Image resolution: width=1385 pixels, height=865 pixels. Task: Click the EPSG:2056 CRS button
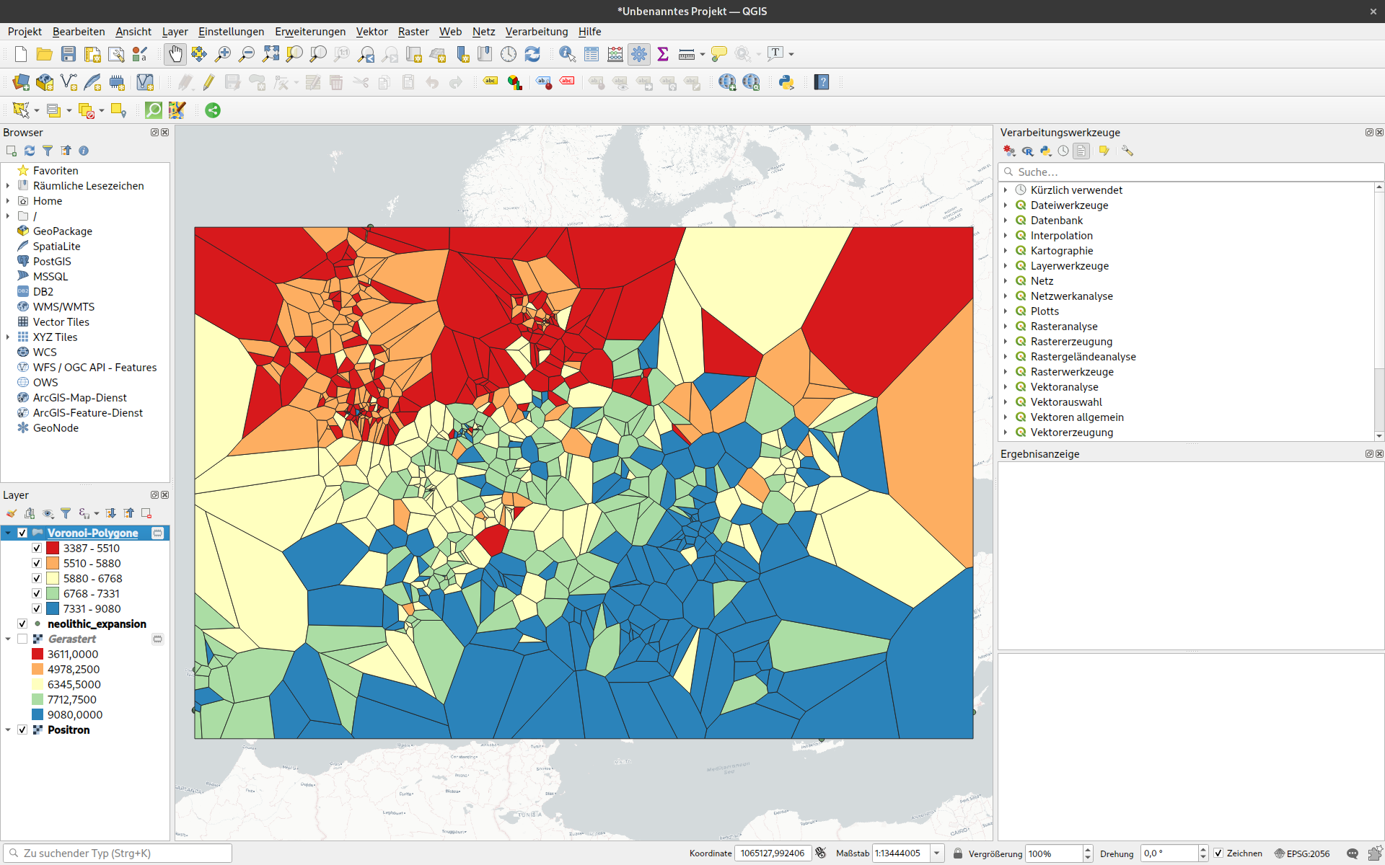tap(1301, 853)
